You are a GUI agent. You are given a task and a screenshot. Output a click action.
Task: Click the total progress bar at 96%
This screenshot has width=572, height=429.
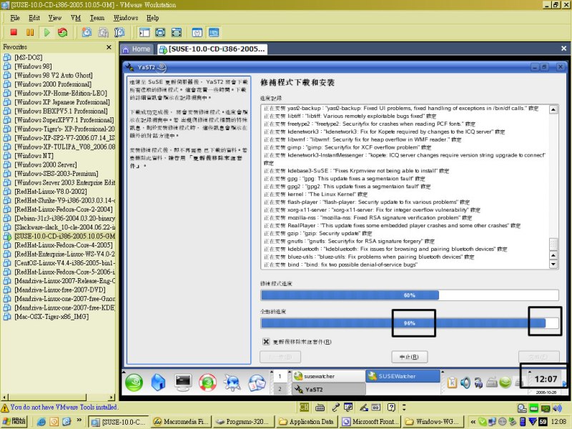(409, 323)
